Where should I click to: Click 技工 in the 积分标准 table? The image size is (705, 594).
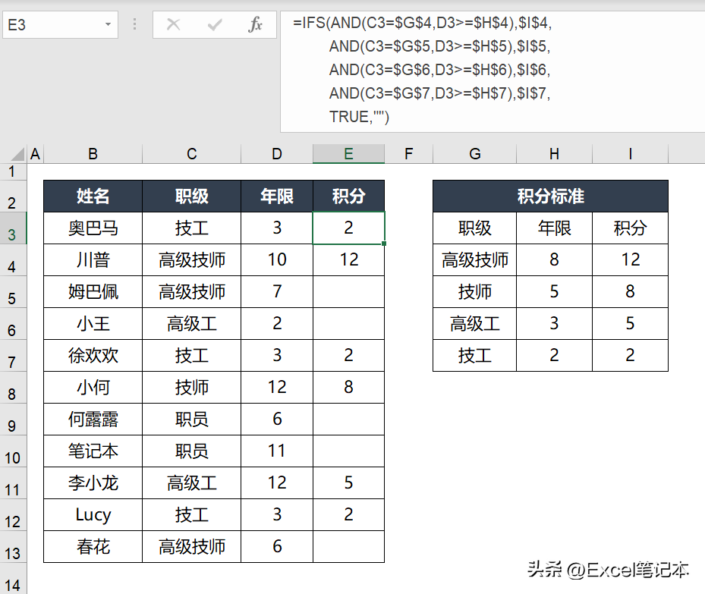coord(475,355)
